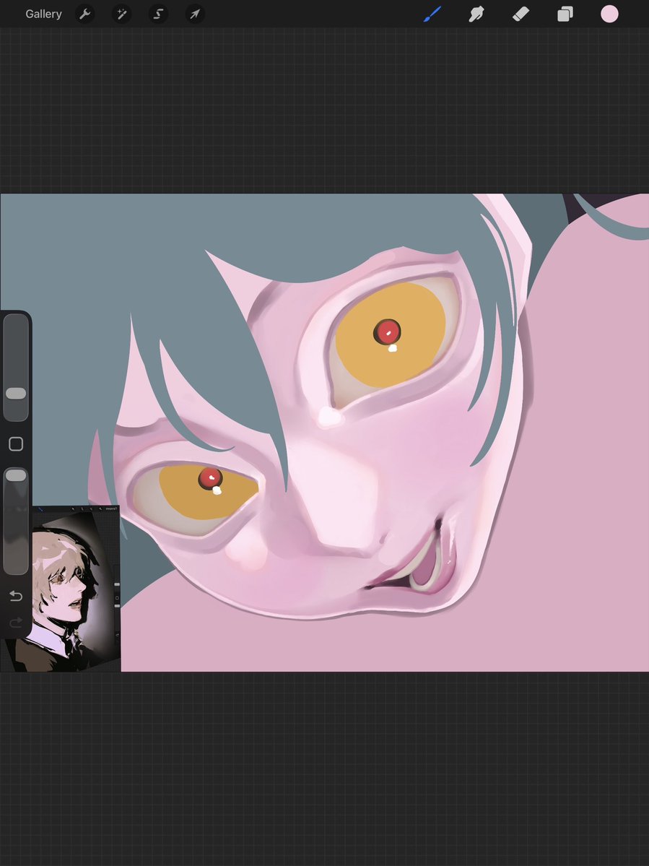This screenshot has width=649, height=866.
Task: Undo the last stroke with the undo arrow
Action: pyautogui.click(x=16, y=596)
